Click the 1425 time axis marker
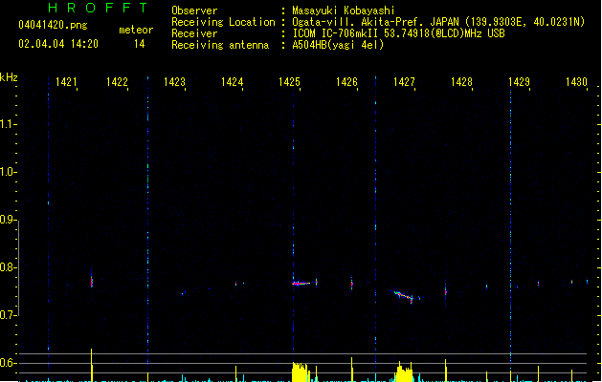The height and width of the screenshot is (382, 602). click(289, 82)
